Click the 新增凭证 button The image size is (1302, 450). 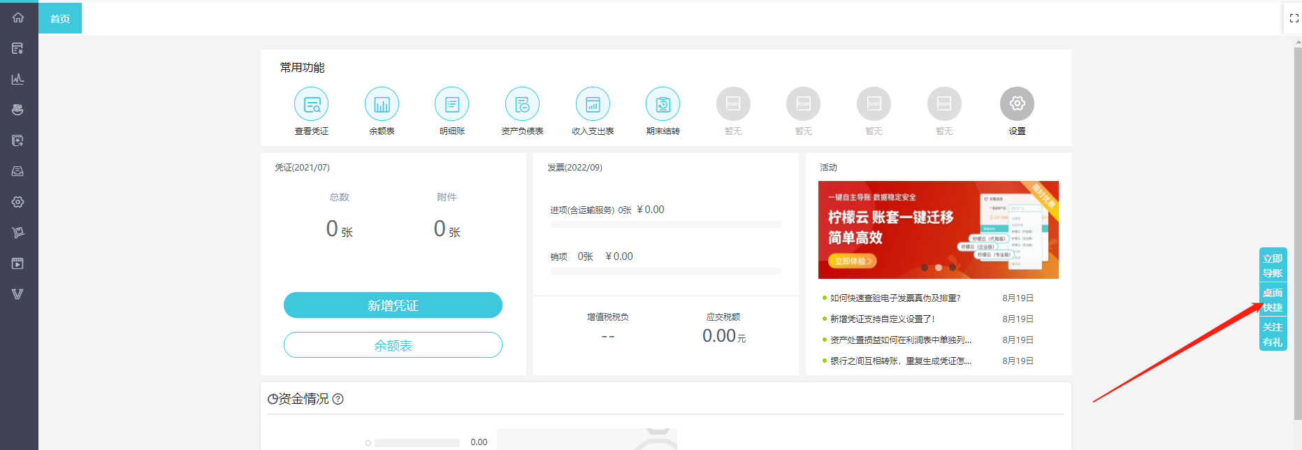pyautogui.click(x=393, y=305)
